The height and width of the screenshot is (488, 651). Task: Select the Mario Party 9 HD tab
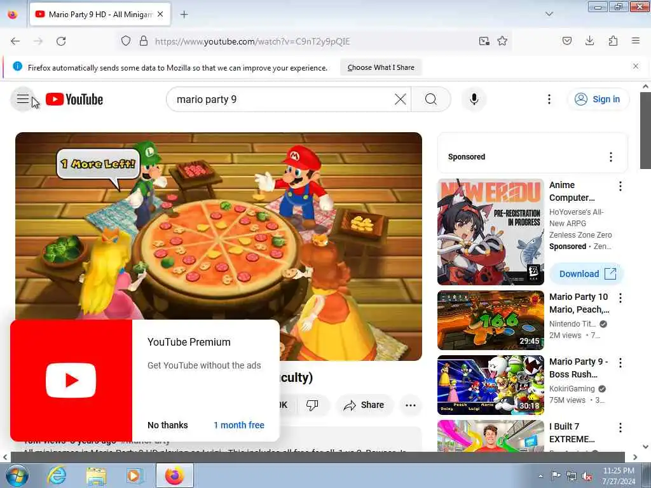[x=100, y=15]
